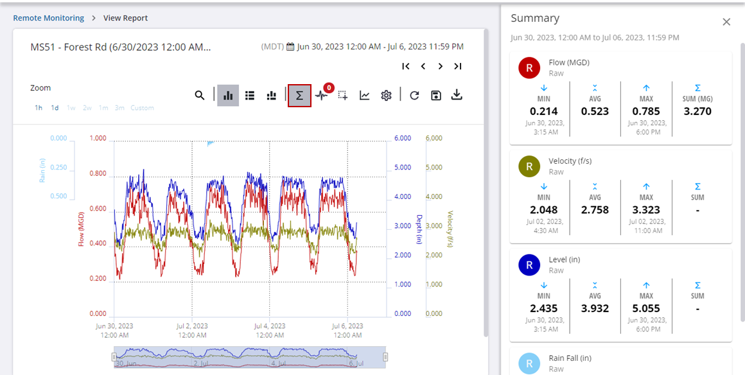Open chart settings gear

point(386,96)
